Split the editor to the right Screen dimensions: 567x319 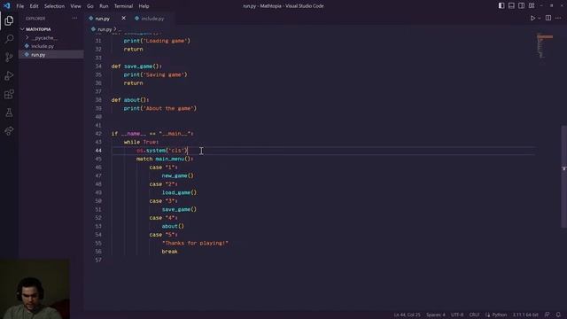[x=548, y=18]
